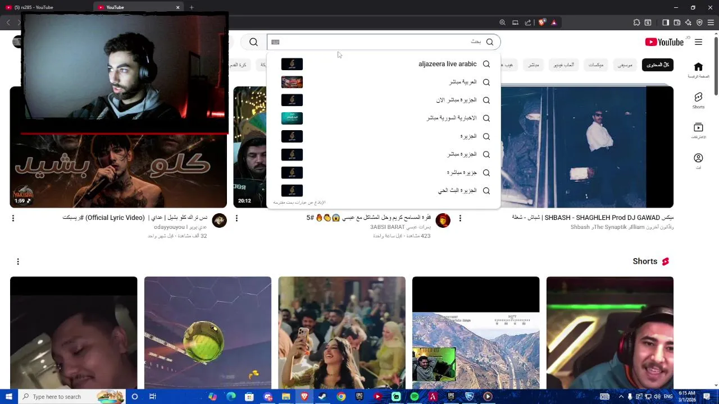Viewport: 719px width, 404px height.
Task: Click the Brave Rewards triangle icon
Action: pyautogui.click(x=554, y=22)
